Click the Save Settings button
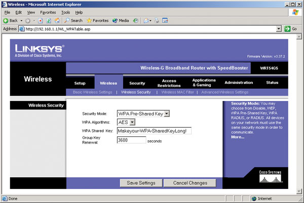Viewport: 304px width, 203px height. pyautogui.click(x=140, y=183)
